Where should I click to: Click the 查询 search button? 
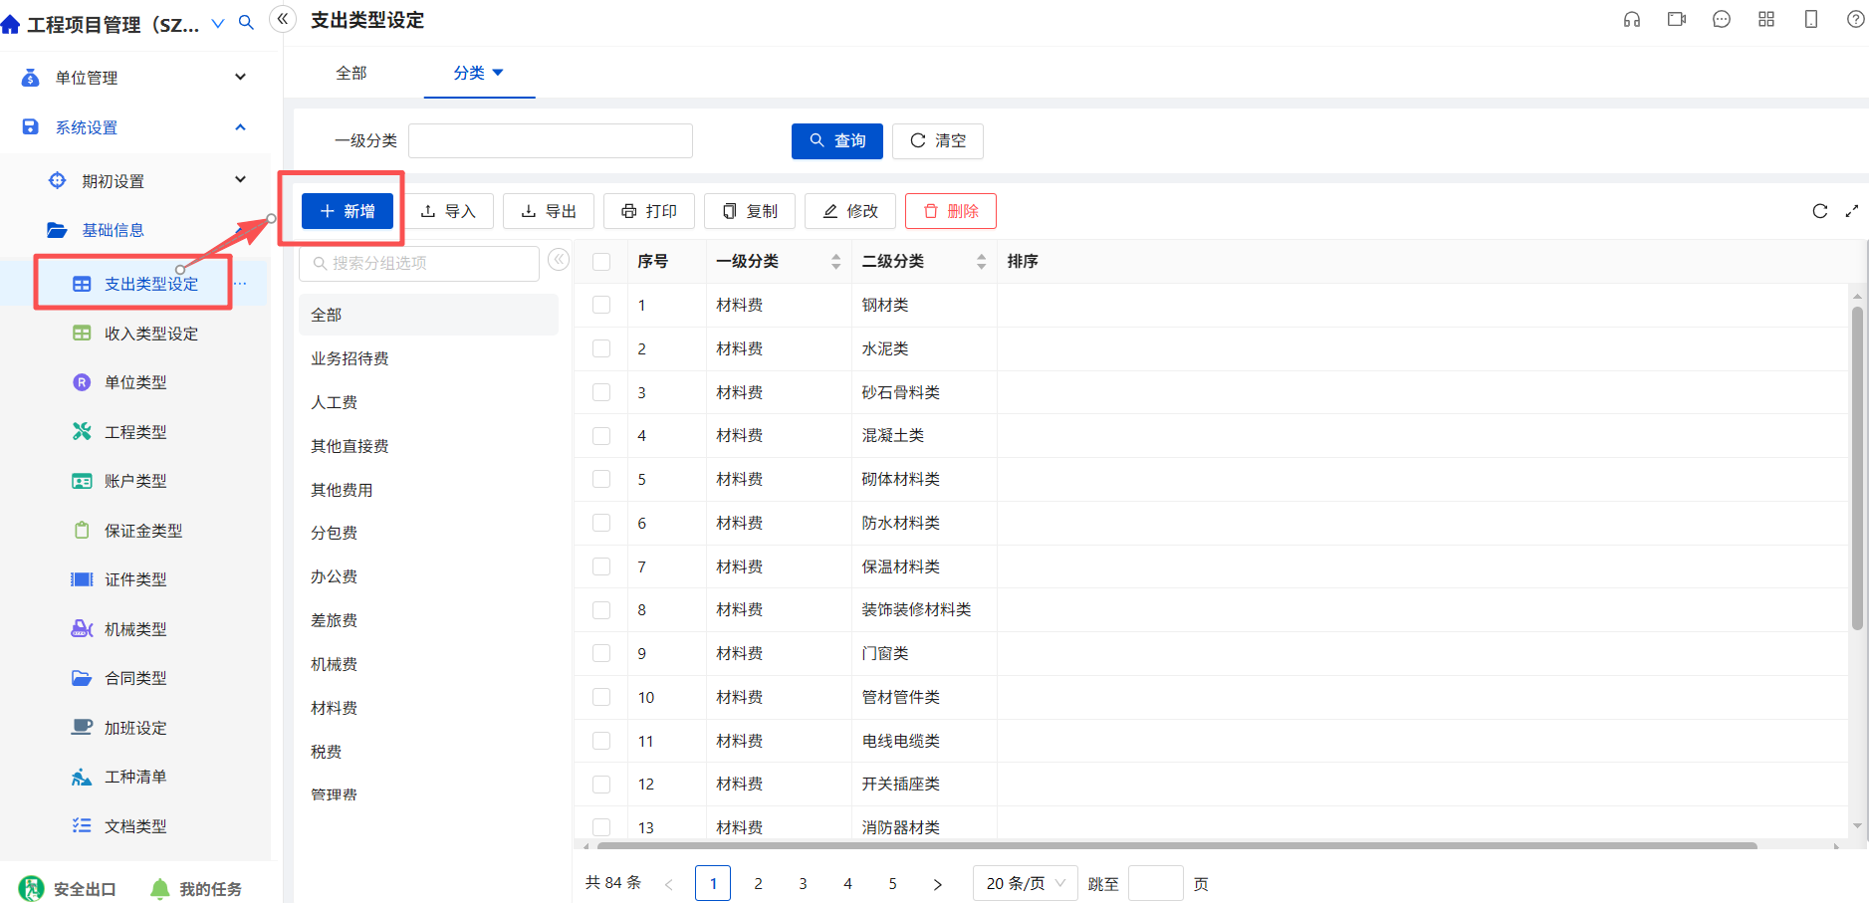pos(837,140)
